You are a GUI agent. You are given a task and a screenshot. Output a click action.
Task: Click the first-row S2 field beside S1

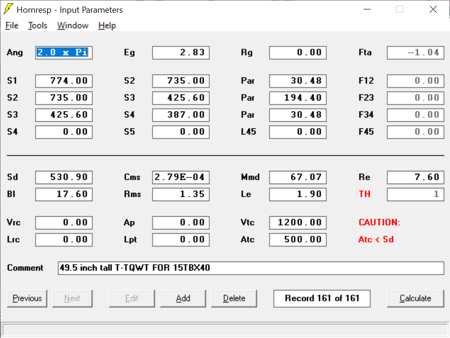tap(181, 81)
